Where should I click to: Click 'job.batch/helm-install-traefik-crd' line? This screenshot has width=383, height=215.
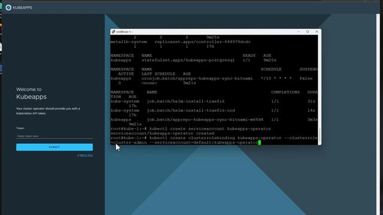pos(190,110)
